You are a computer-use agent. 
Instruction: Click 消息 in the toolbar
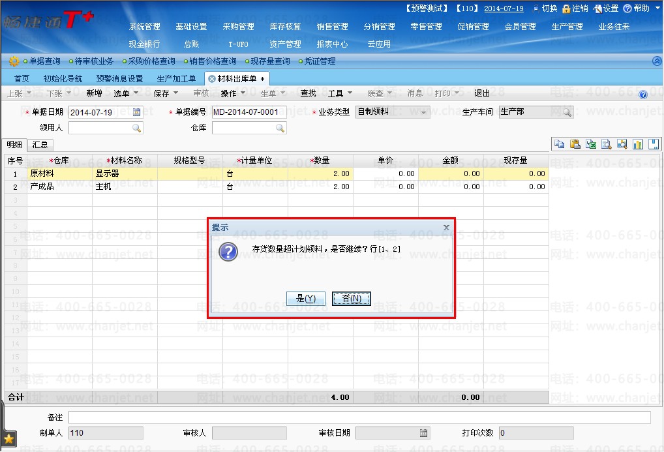click(x=415, y=93)
